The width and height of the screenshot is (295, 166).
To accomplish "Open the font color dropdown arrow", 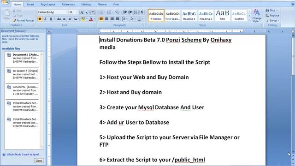I will pyautogui.click(x=94, y=19).
